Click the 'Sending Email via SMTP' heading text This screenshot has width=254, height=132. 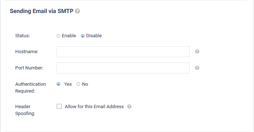click(x=42, y=11)
